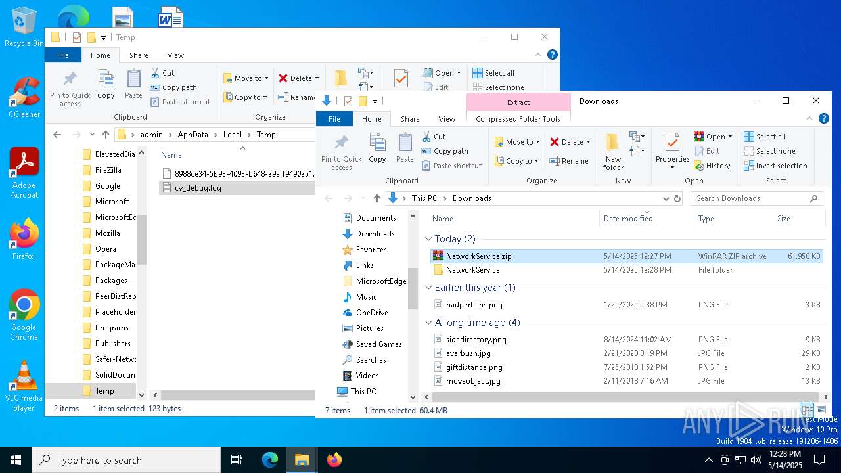Sort by Size column in Downloads
Viewport: 841px width, 473px height.
point(798,219)
